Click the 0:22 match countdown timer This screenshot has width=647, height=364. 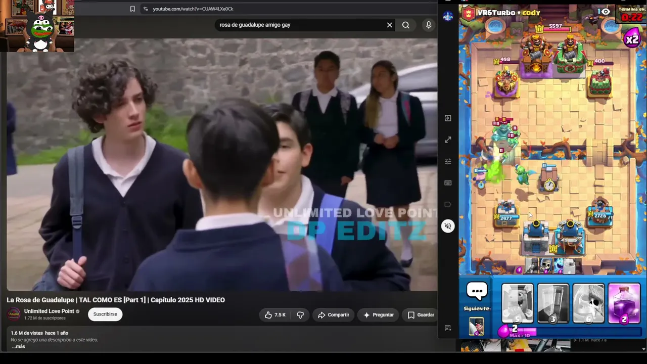[632, 17]
